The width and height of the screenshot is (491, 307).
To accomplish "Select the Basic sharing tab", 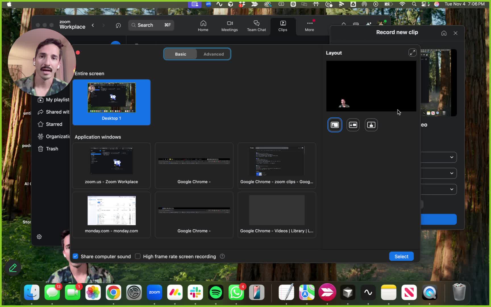I will pos(180,54).
